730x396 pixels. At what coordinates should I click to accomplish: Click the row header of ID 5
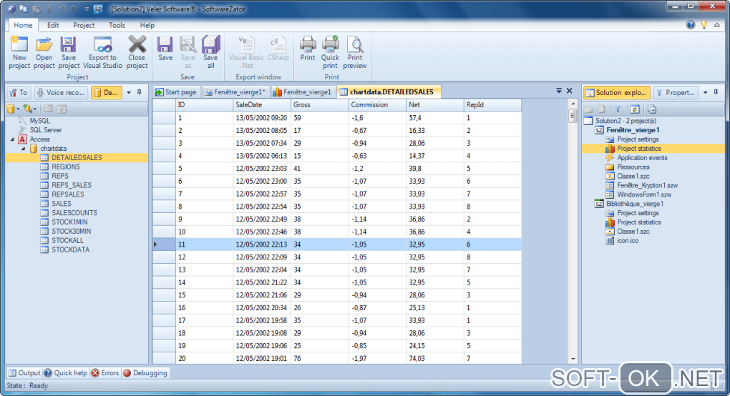pyautogui.click(x=165, y=168)
